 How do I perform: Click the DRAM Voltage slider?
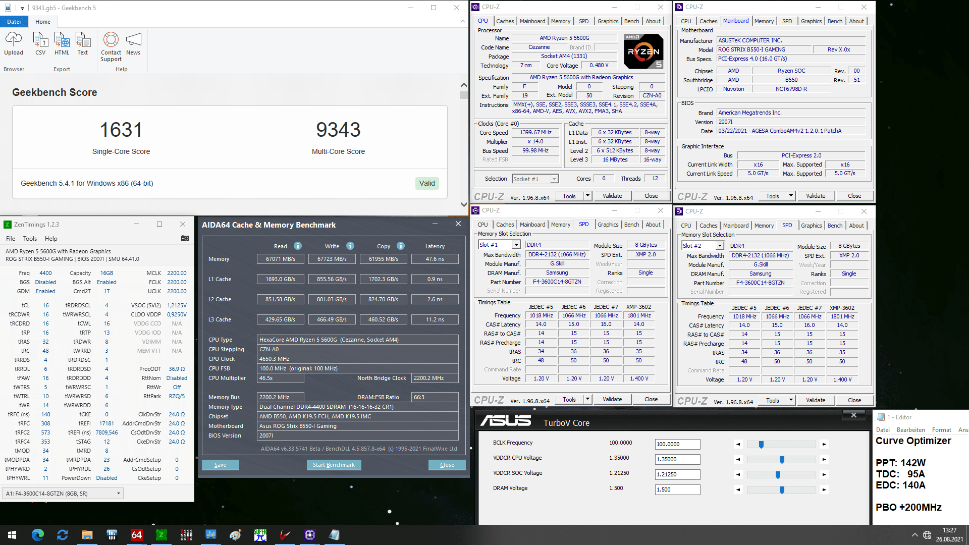pos(781,489)
